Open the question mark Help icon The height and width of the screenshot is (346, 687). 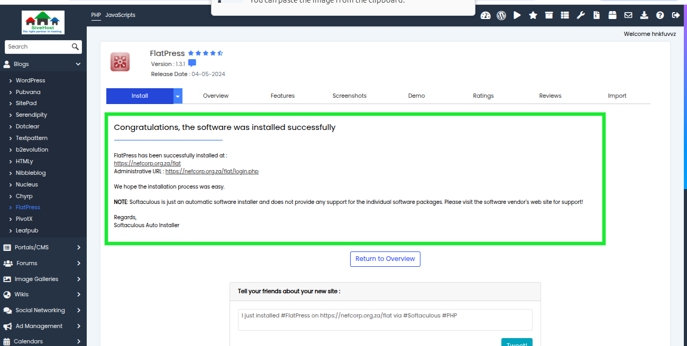click(660, 15)
